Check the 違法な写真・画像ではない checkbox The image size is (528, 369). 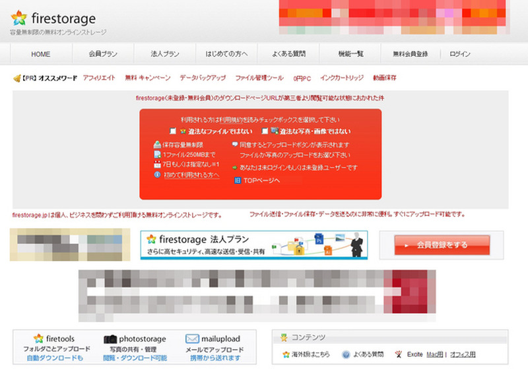click(x=264, y=131)
